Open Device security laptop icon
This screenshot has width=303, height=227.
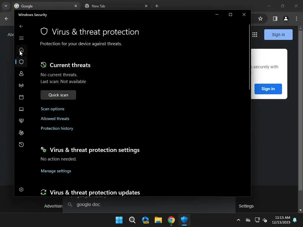click(21, 109)
